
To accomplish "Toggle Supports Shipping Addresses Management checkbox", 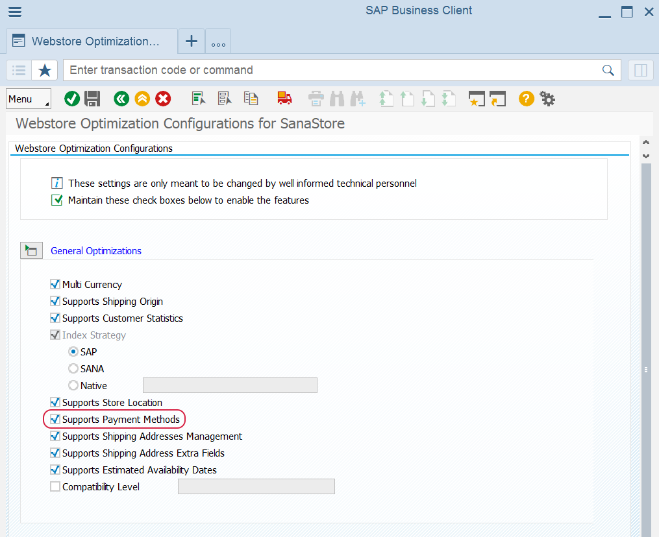I will [x=55, y=436].
